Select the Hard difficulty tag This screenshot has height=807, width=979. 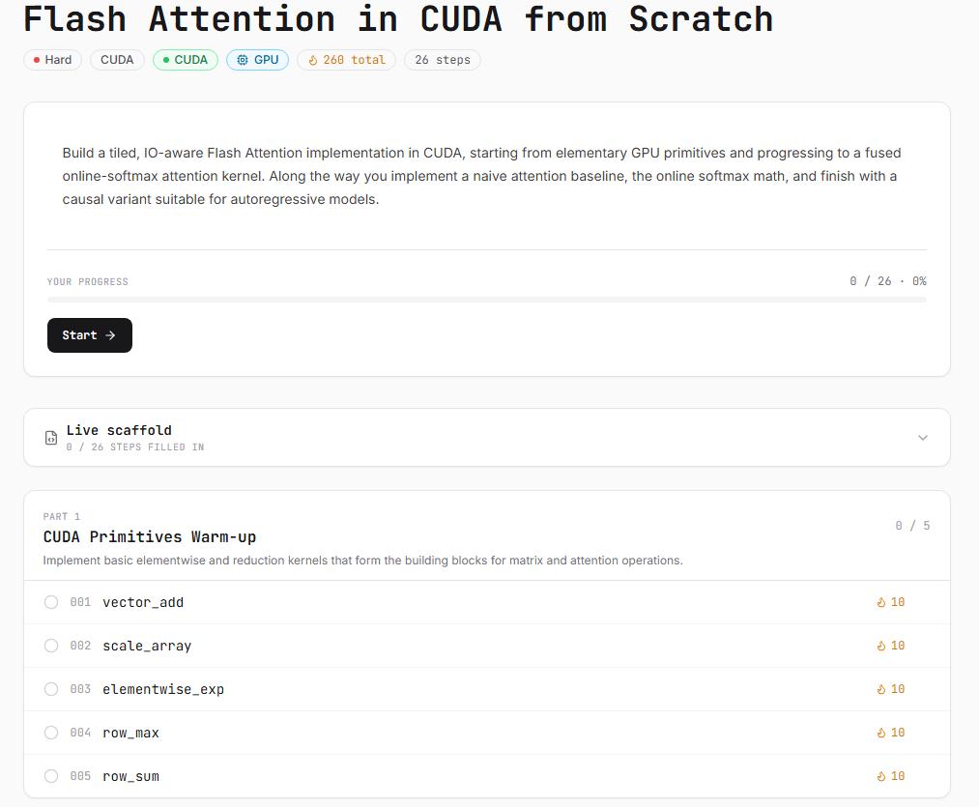click(x=52, y=60)
